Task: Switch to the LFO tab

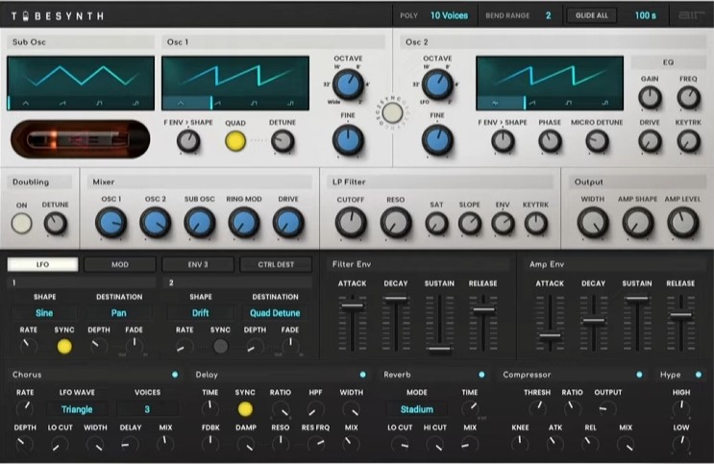Action: pos(42,264)
